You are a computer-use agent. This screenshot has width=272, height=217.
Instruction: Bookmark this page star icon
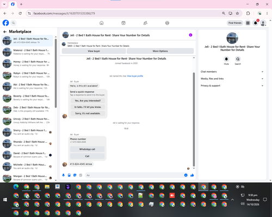tap(237, 13)
